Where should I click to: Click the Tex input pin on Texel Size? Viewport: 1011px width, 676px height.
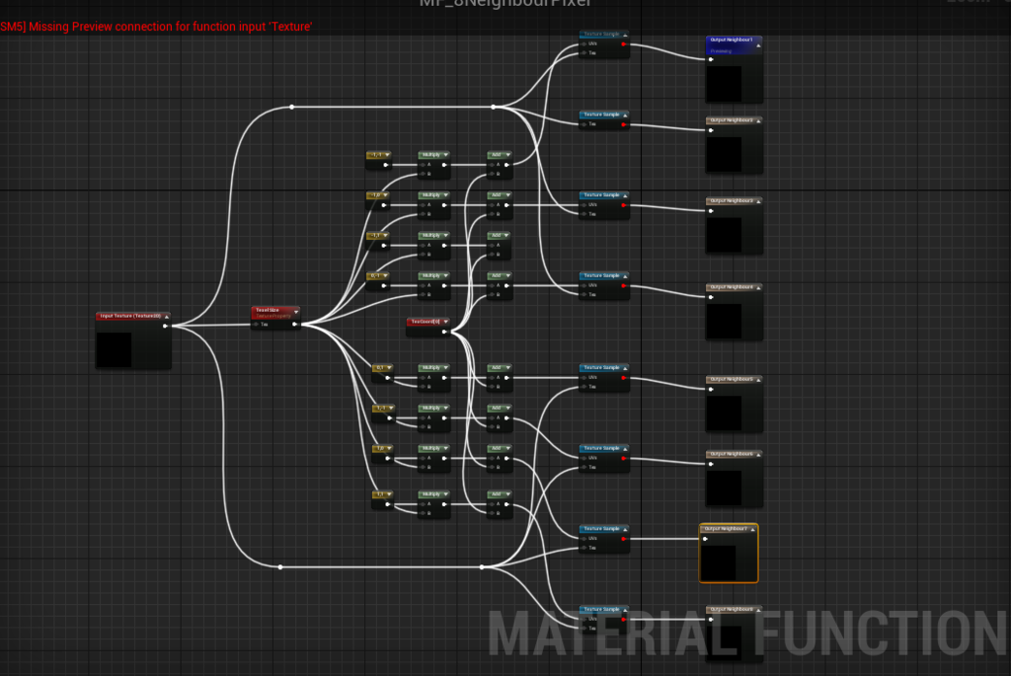(256, 324)
